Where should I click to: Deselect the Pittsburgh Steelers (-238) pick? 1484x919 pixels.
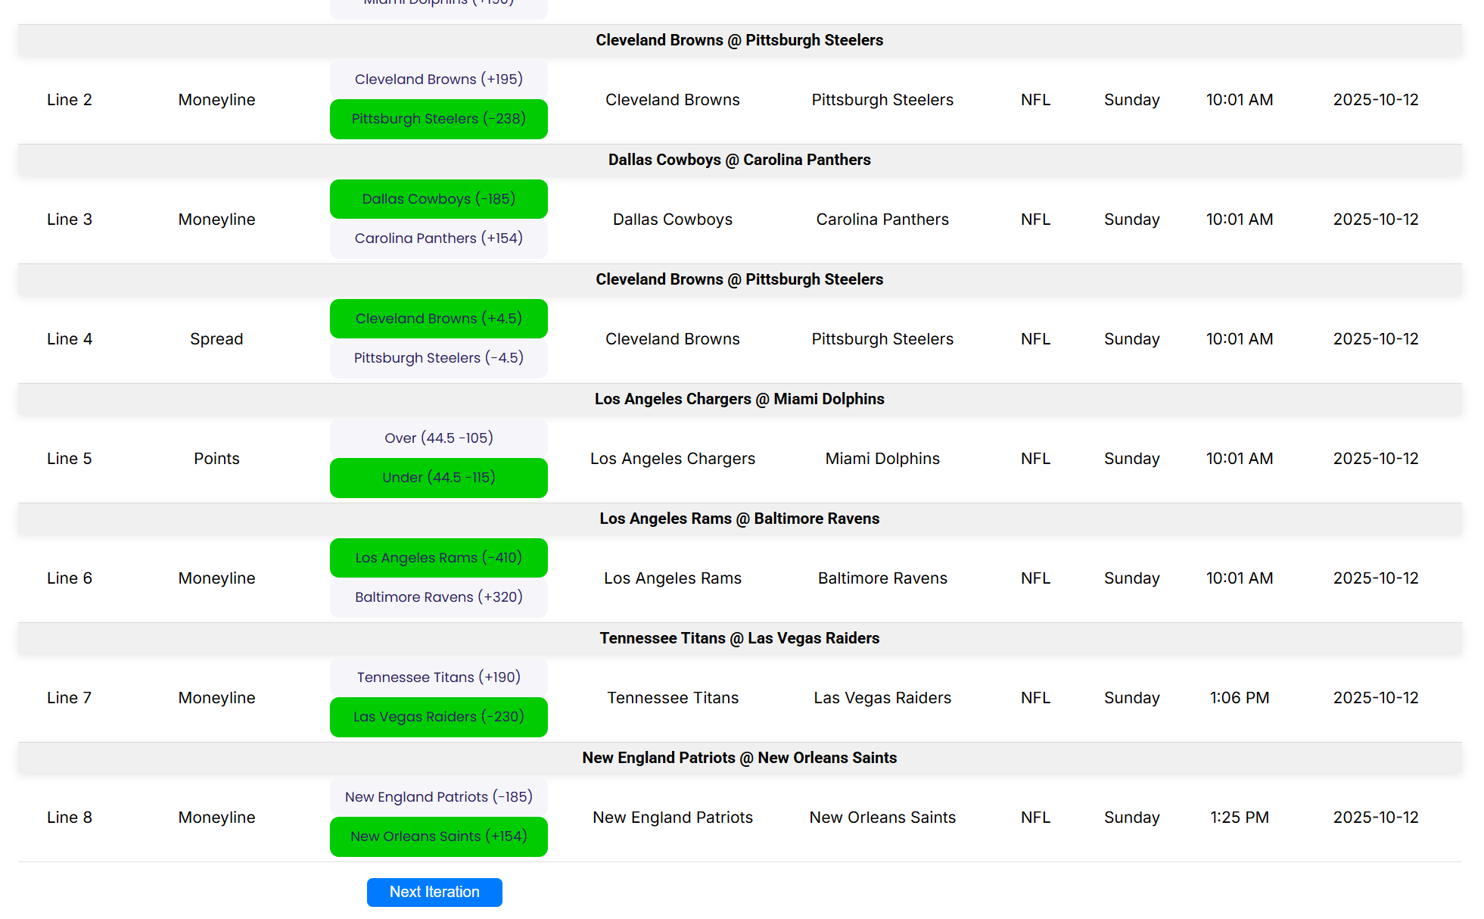[x=438, y=119]
